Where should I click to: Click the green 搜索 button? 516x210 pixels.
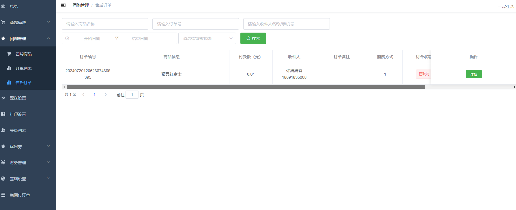tap(253, 38)
